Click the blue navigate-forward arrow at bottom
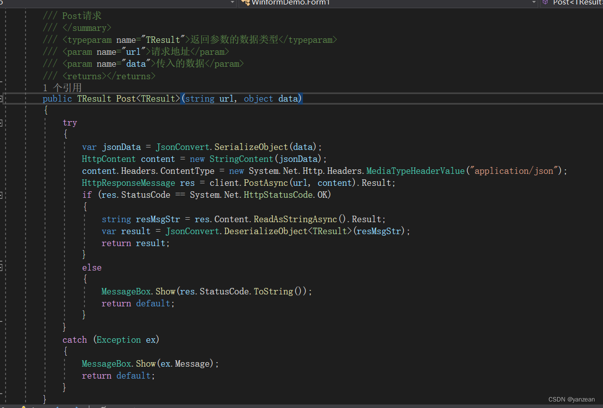The width and height of the screenshot is (603, 408). tap(77, 407)
